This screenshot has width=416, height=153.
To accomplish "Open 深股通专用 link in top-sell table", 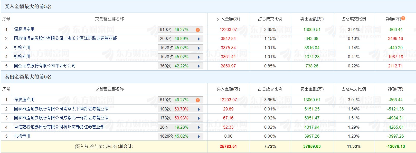I will [24, 100].
